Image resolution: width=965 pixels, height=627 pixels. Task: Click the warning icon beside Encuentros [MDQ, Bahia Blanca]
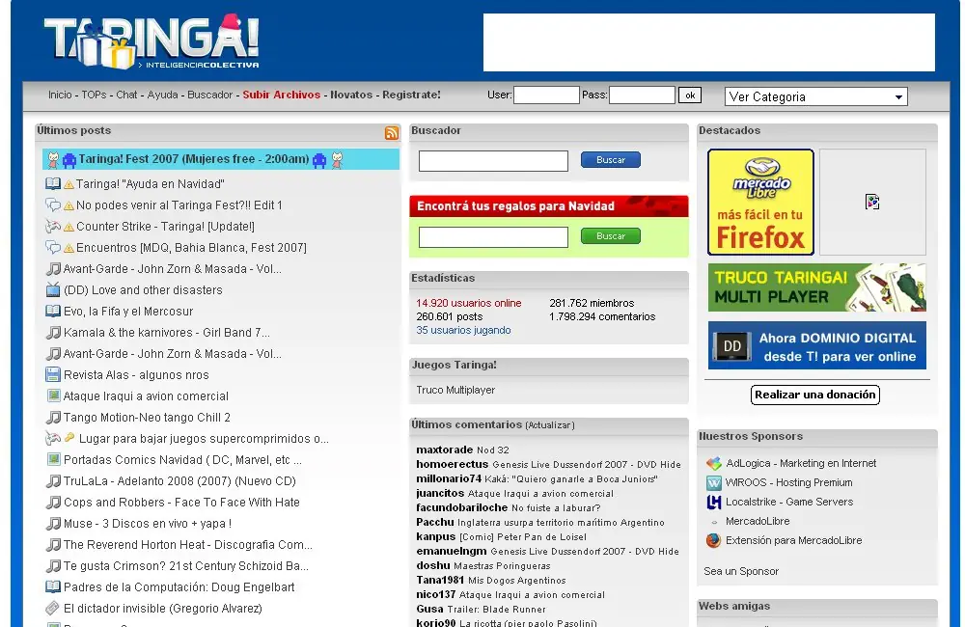tap(69, 248)
